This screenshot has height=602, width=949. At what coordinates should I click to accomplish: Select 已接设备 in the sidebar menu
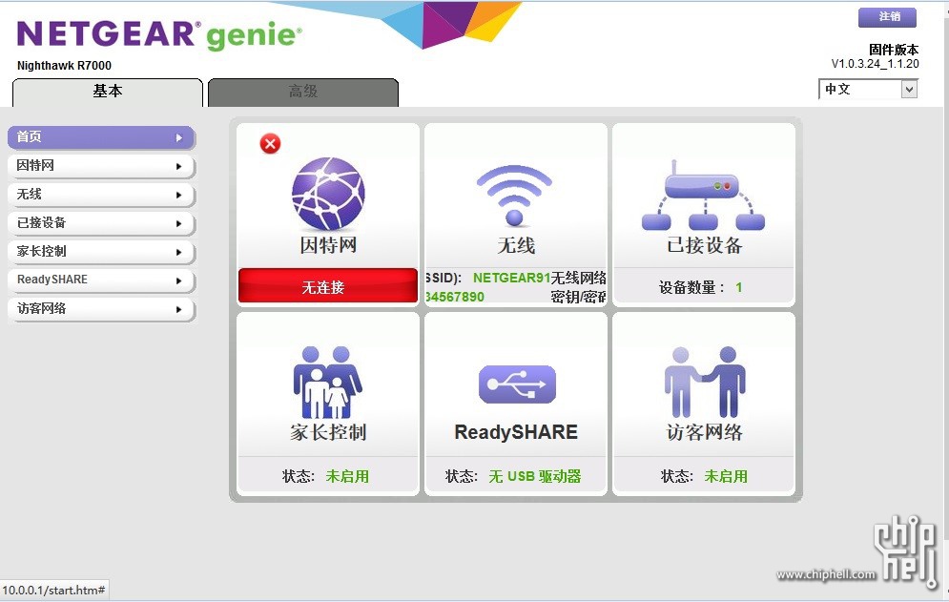pyautogui.click(x=101, y=223)
